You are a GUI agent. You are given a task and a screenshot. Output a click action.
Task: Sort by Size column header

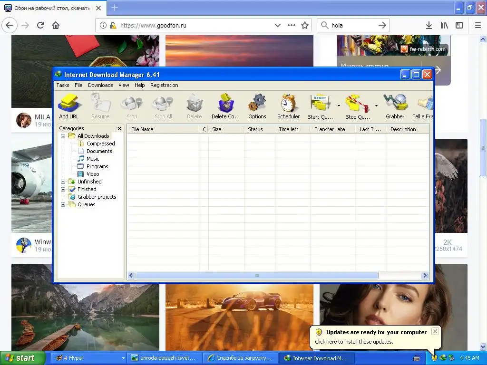pos(226,129)
